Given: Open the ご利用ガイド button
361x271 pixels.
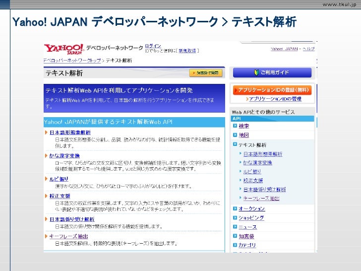Looking at the screenshot, I should tap(272, 72).
